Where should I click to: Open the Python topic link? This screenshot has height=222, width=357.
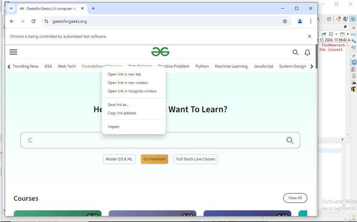pos(202,66)
